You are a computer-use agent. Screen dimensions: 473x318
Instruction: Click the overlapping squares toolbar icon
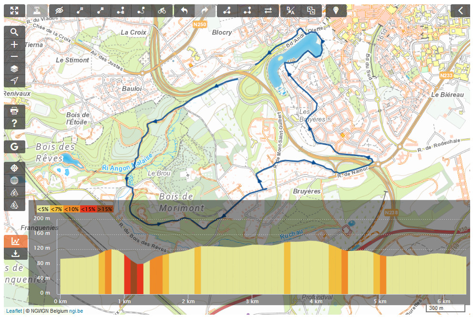tap(311, 11)
